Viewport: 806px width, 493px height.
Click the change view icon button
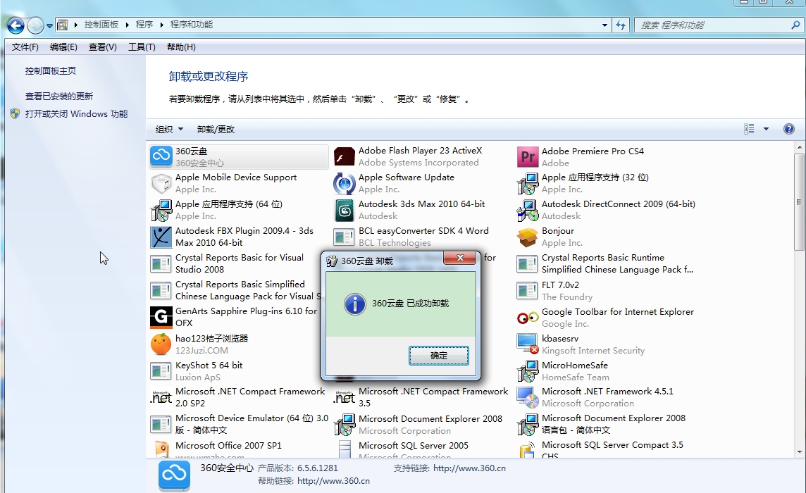pyautogui.click(x=749, y=129)
